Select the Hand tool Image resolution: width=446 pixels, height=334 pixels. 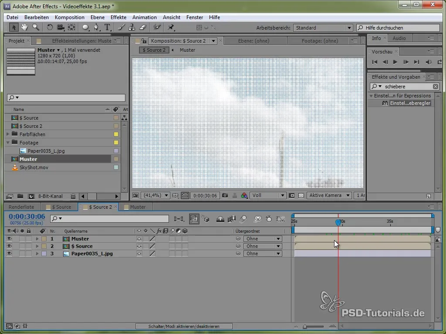[24, 27]
